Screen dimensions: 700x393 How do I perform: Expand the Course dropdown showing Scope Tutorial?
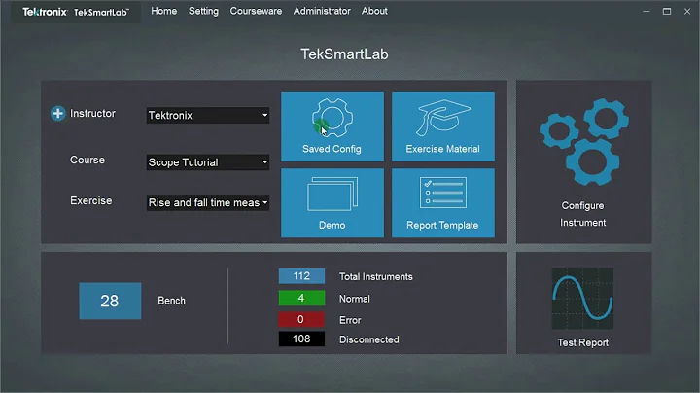pos(208,162)
